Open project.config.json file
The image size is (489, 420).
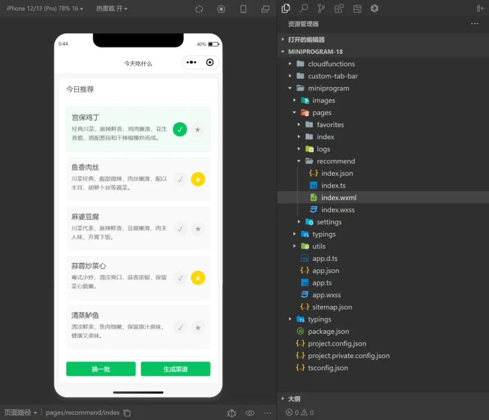click(383, 343)
